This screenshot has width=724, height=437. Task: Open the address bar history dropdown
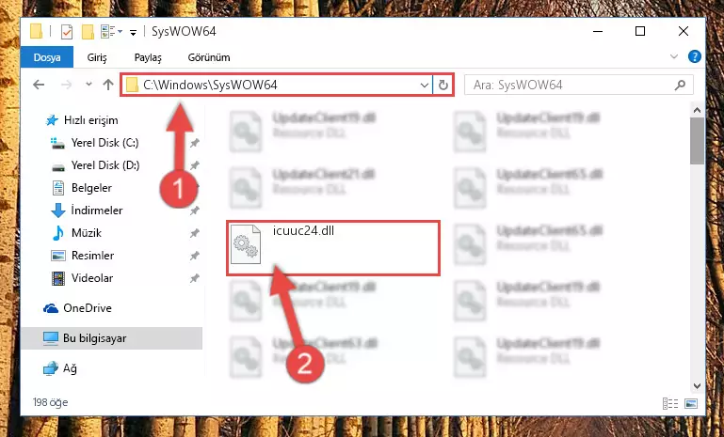point(424,85)
